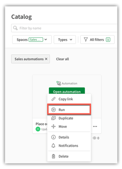122x169 pixels.
Task: Expand the Types dropdown
Action: (65, 40)
